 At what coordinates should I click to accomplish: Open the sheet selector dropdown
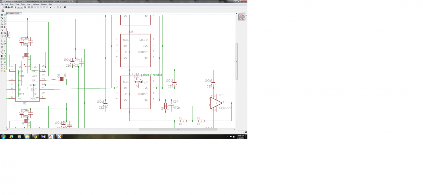click(x=20, y=7)
